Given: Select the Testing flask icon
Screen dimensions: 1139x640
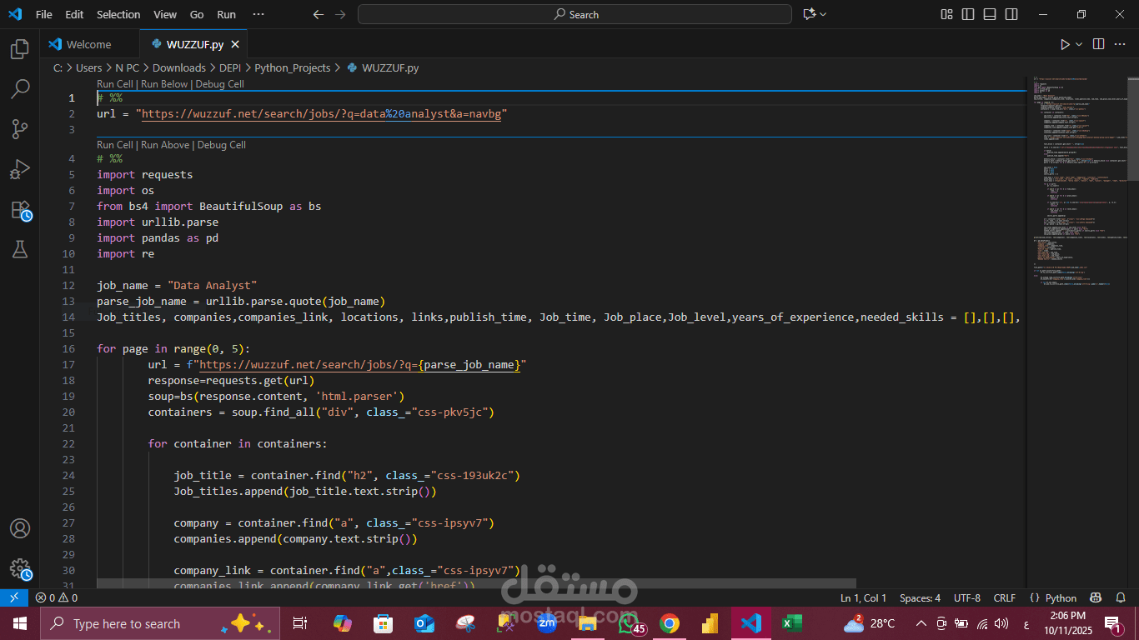Looking at the screenshot, I should (20, 248).
